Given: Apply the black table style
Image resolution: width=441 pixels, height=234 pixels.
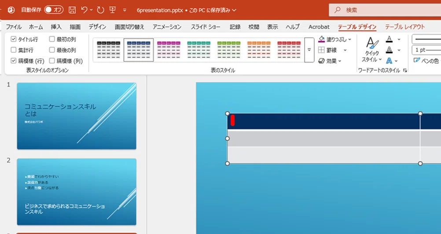Looking at the screenshot, I should 109,50.
